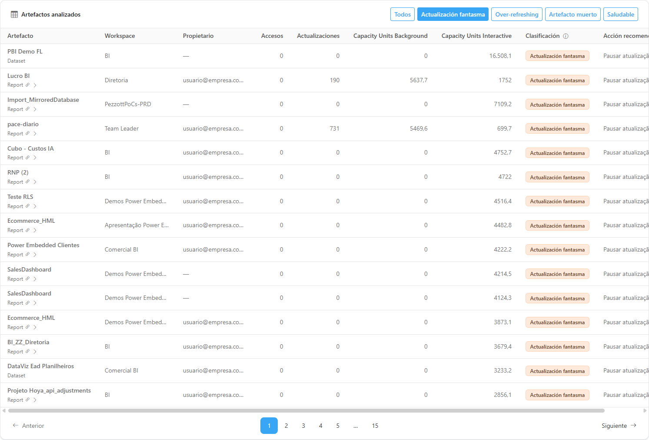This screenshot has height=440, width=649.
Task: Expand the Import_MirroredDatabase row chevron
Action: tap(35, 110)
